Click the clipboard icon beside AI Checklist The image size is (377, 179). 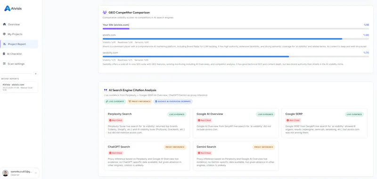(x=4, y=54)
